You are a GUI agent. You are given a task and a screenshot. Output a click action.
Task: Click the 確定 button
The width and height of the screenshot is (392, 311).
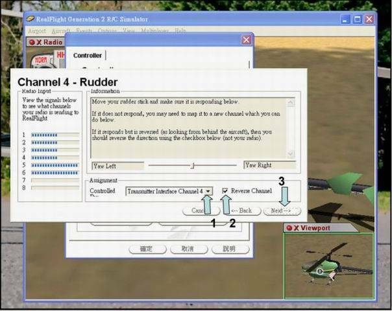147,249
